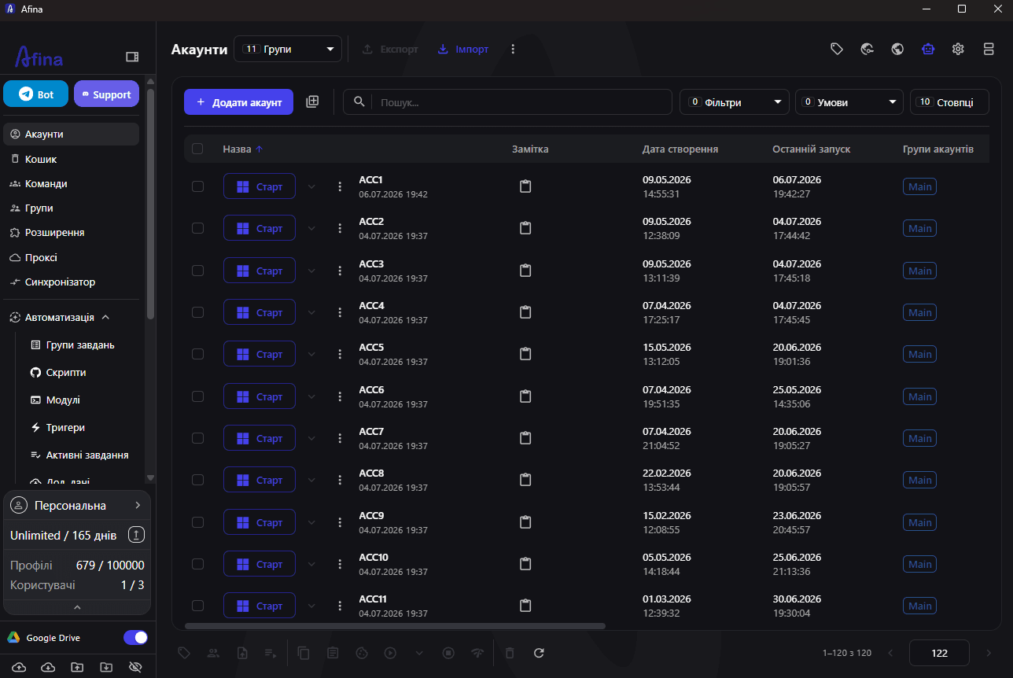Image resolution: width=1013 pixels, height=678 pixels.
Task: Click the trash icon in bottom toolbar
Action: [510, 653]
